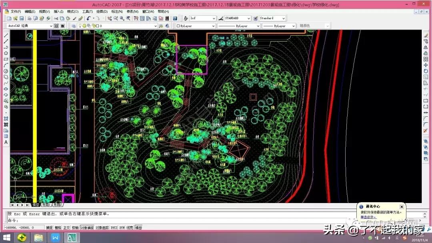432x243 pixels.
Task: Open the Layer Properties Manager icon
Action: 74,26
